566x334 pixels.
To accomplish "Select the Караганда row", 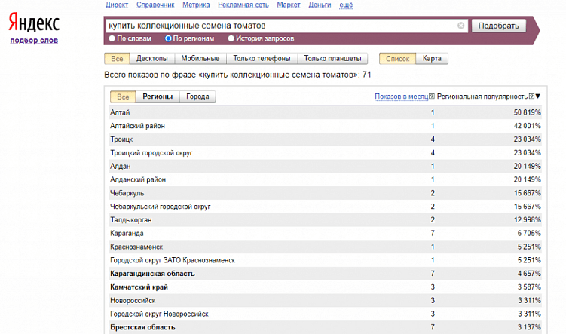I will 326,233.
